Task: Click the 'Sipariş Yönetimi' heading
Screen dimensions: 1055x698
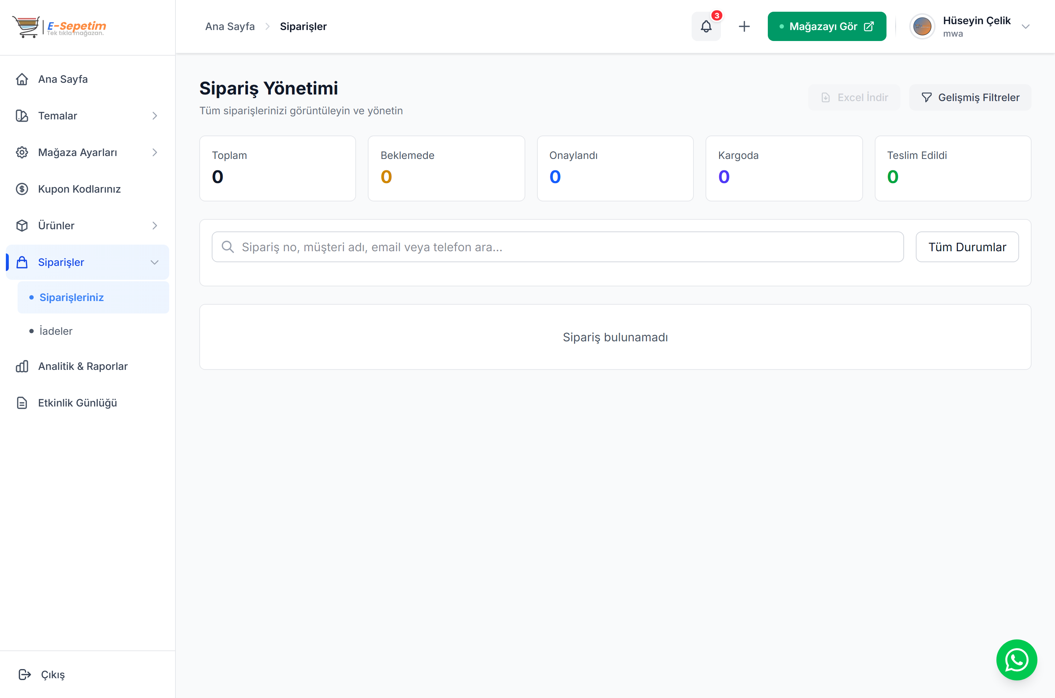Action: (x=269, y=88)
